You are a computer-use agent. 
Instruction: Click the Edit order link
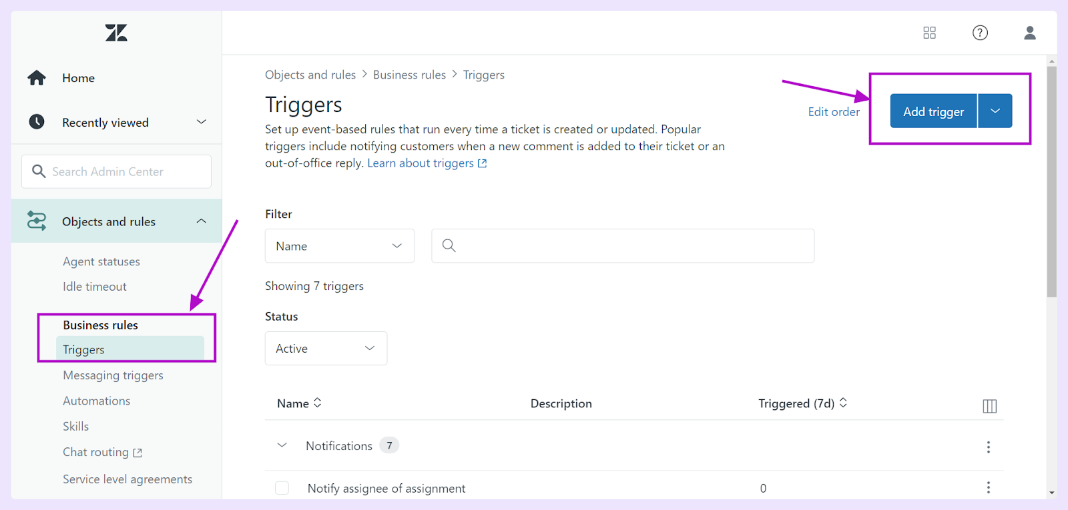coord(834,112)
